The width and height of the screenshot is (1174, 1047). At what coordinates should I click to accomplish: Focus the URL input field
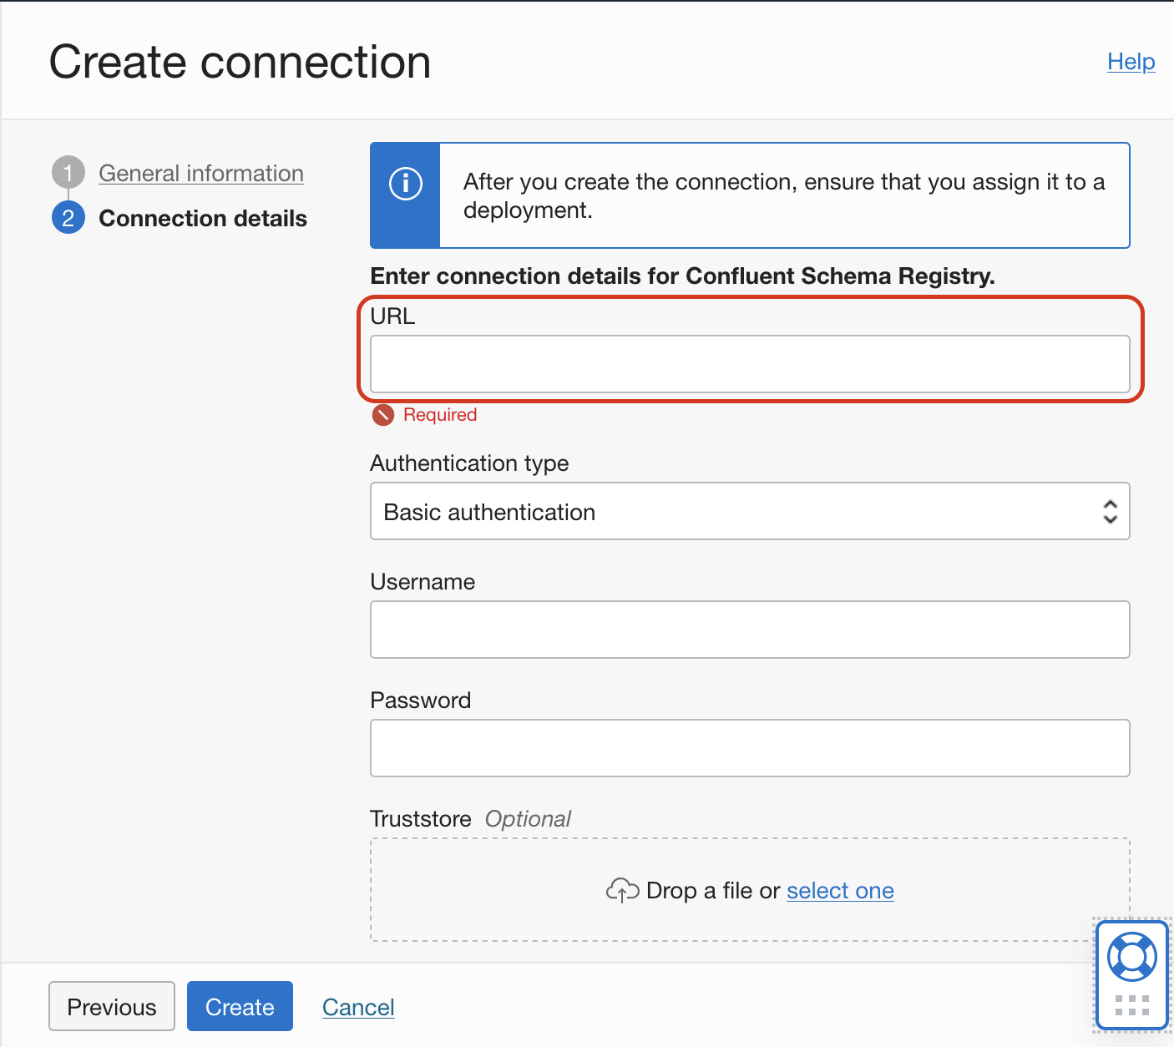pyautogui.click(x=749, y=364)
